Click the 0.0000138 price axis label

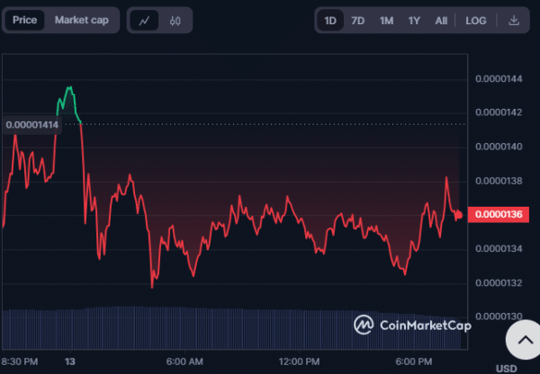click(499, 181)
